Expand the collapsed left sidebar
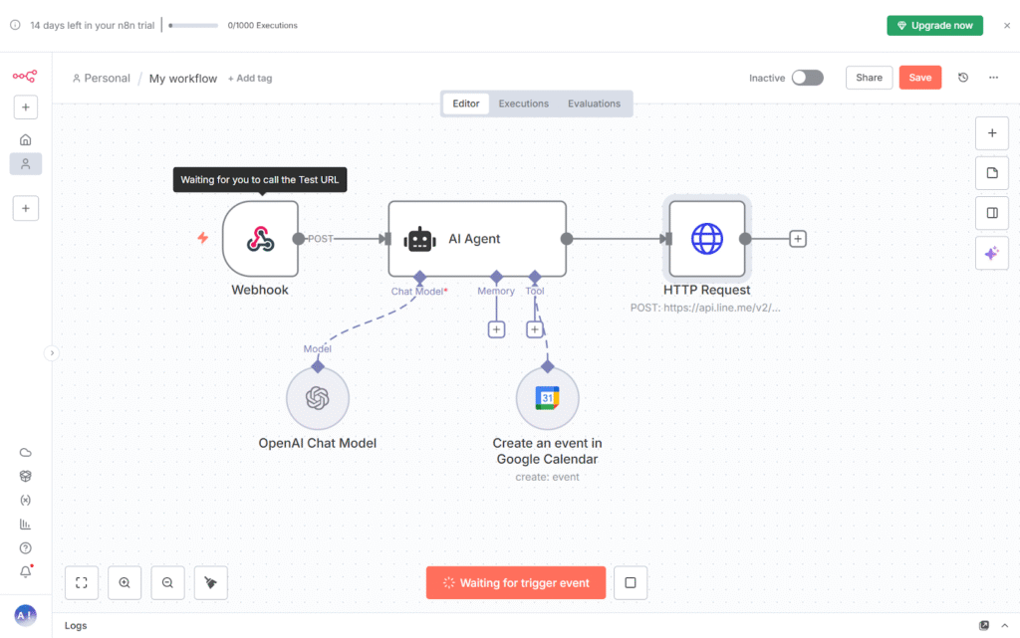Viewport: 1020px width, 638px height. click(x=53, y=352)
